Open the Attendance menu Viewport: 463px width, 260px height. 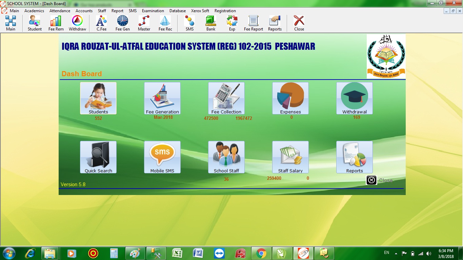[60, 11]
